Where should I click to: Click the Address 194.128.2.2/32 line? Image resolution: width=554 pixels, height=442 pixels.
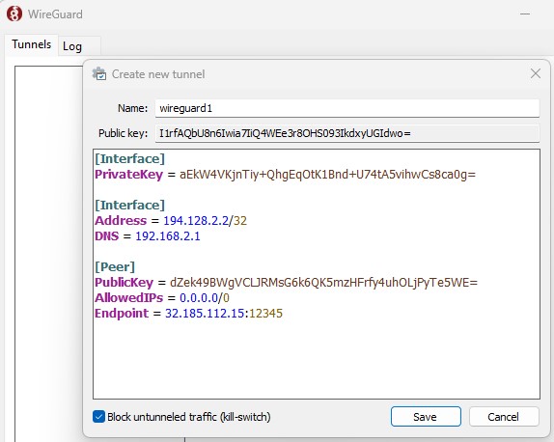click(171, 220)
